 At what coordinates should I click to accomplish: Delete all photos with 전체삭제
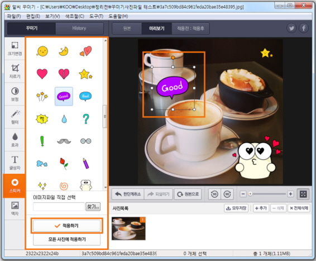pyautogui.click(x=299, y=208)
